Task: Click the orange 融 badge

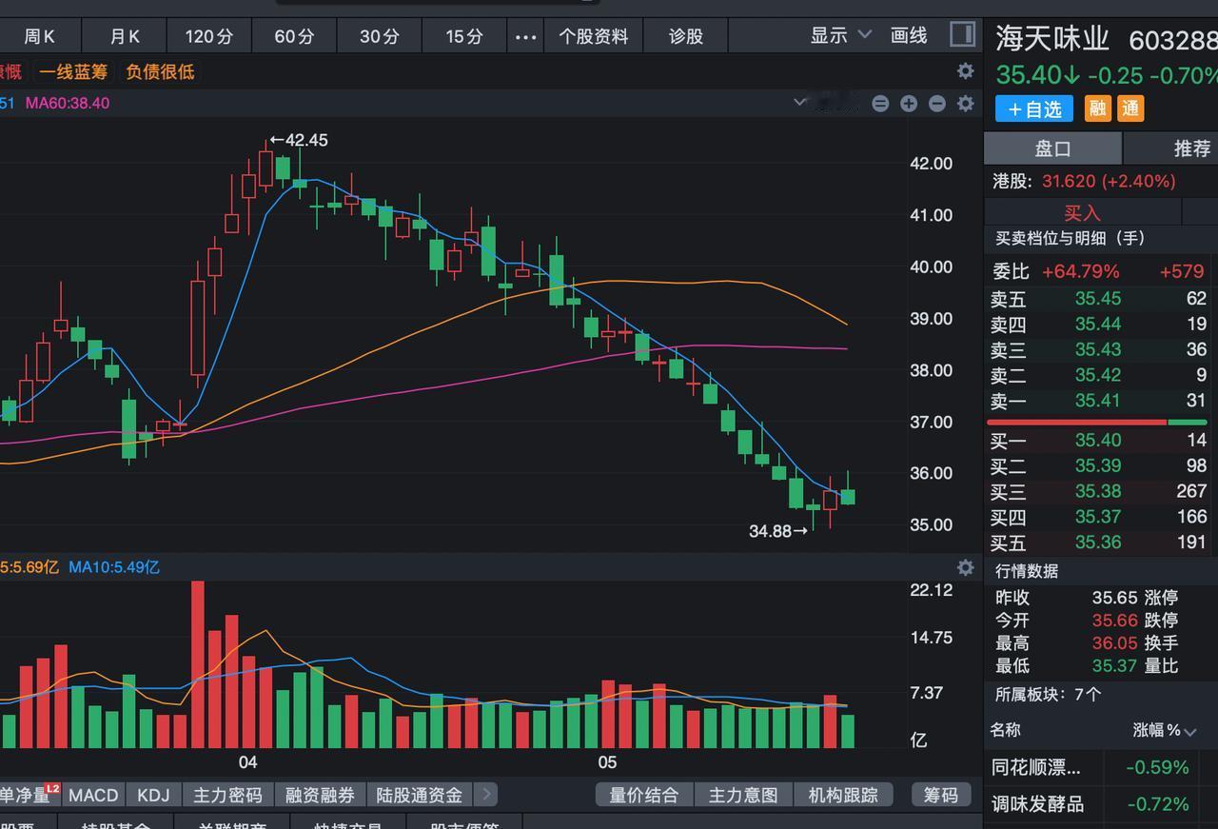Action: click(x=1098, y=109)
